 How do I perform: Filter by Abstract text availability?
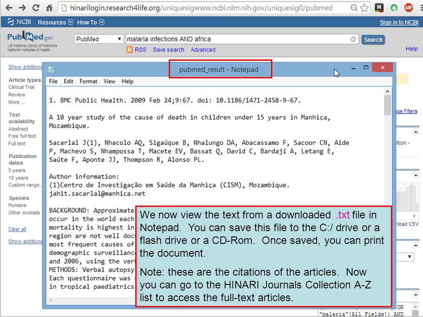point(18,129)
